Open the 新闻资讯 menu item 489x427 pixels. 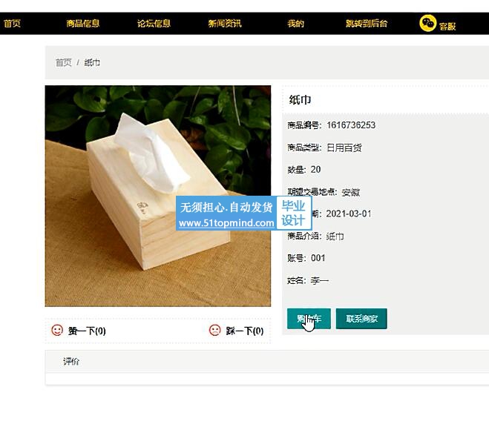click(x=225, y=24)
